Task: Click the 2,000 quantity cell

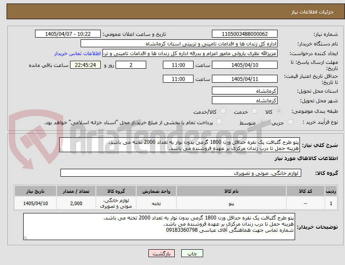Action: tap(76, 203)
